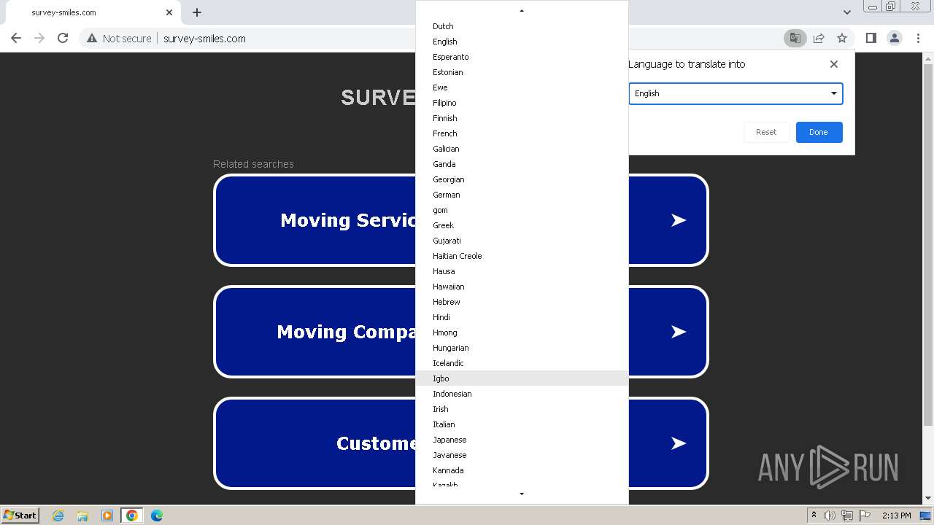934x525 pixels.
Task: Choose Hawaiian language option
Action: click(x=522, y=287)
